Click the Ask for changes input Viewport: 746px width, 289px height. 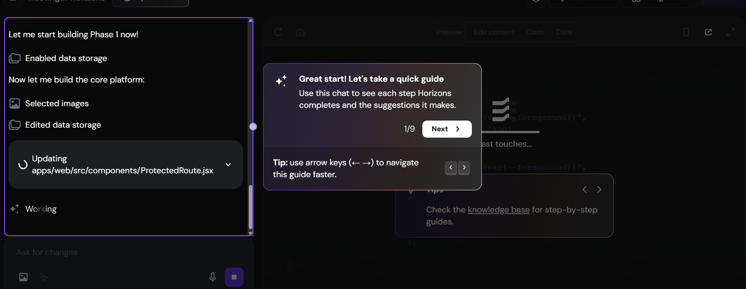[119, 252]
